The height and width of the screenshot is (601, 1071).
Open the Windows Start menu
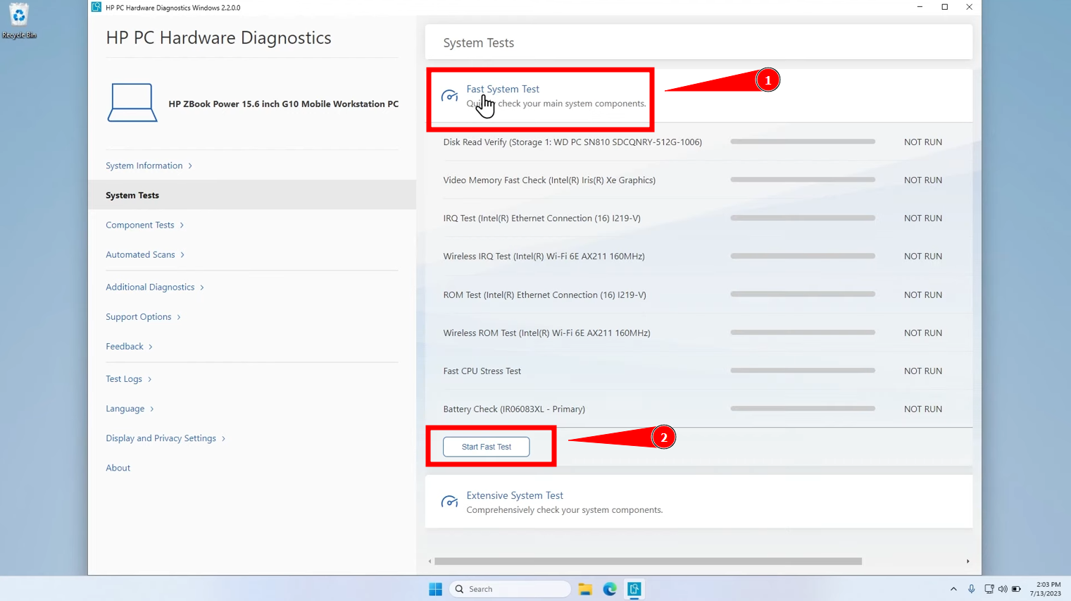coord(435,589)
